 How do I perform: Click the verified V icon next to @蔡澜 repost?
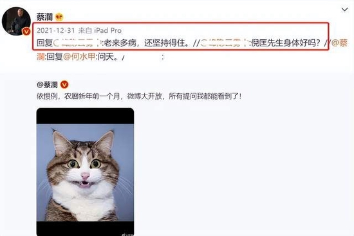(64, 85)
